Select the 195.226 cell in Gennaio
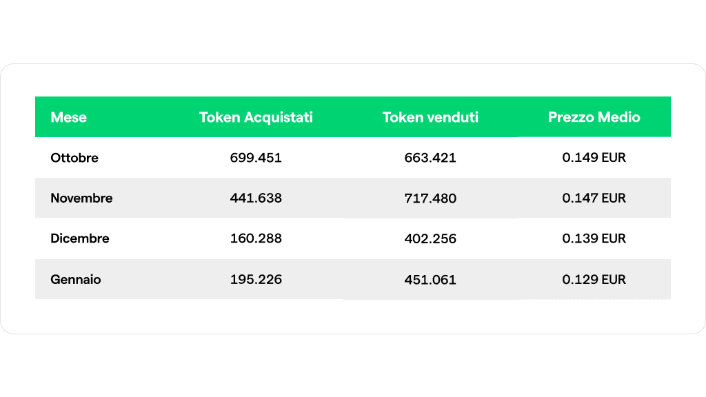Screen dimensions: 706x397 pos(256,280)
